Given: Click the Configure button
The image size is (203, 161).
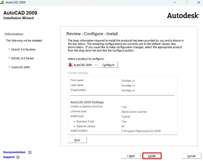Looking at the screenshot, I should coord(108,65).
